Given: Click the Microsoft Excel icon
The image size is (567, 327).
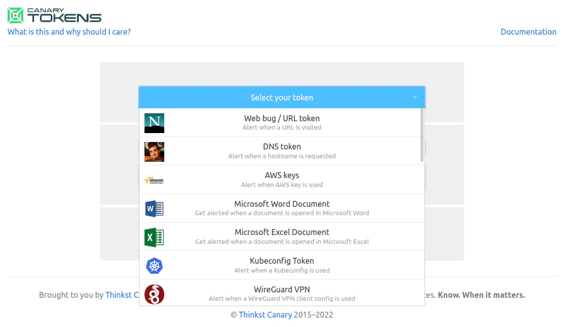Looking at the screenshot, I should pyautogui.click(x=154, y=237).
